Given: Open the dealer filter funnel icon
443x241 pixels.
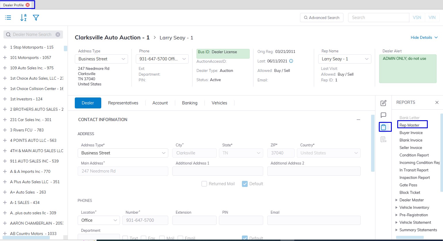Looking at the screenshot, I should click(x=36, y=18).
